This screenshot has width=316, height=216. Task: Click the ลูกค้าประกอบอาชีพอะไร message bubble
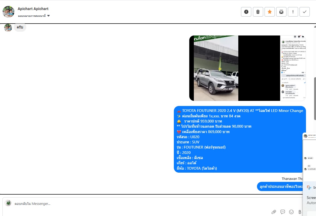[x=280, y=186]
